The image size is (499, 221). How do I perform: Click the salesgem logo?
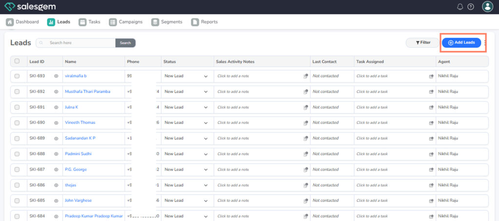tap(30, 7)
